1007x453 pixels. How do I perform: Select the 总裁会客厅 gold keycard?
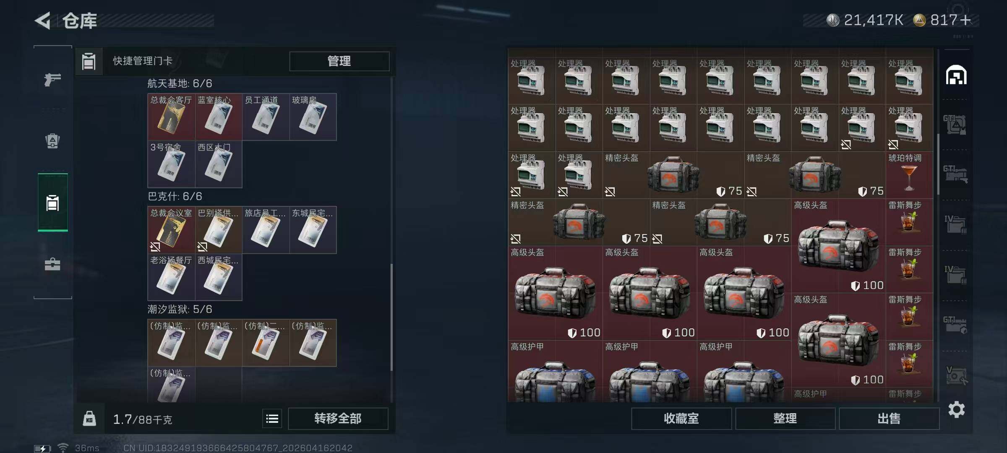[171, 117]
